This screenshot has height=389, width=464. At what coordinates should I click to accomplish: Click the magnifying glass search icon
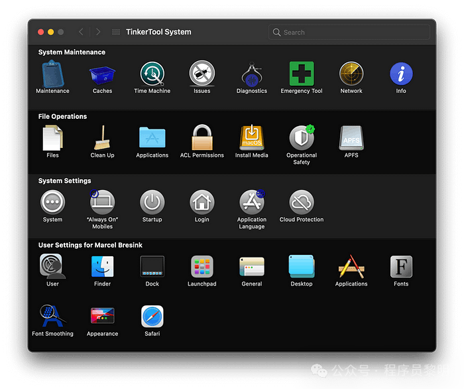276,32
